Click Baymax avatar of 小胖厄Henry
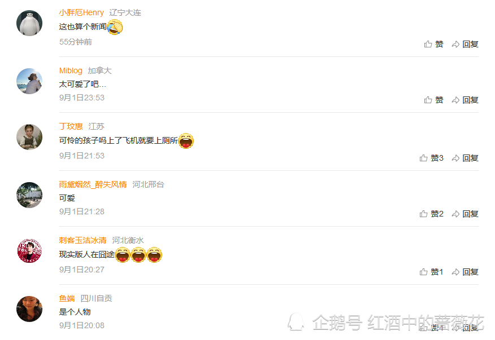495x340 pixels. pos(29,23)
